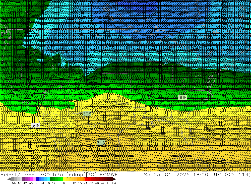Click the [gdmp] unit label

[x=76, y=174]
